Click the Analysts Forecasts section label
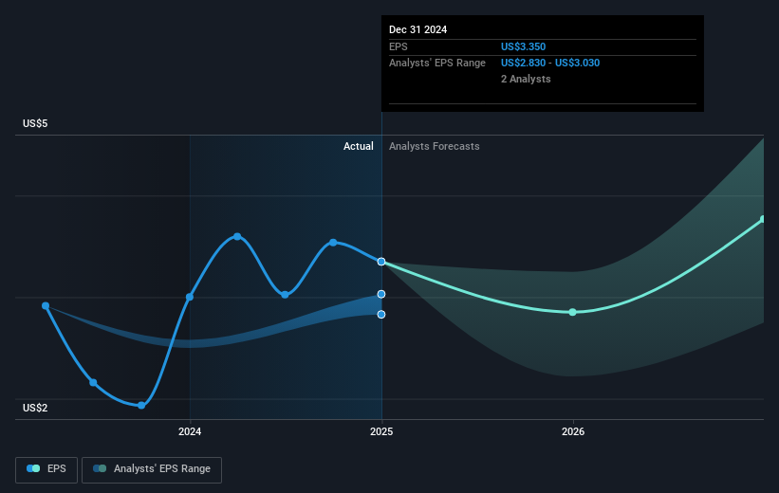This screenshot has height=493, width=779. click(x=435, y=146)
